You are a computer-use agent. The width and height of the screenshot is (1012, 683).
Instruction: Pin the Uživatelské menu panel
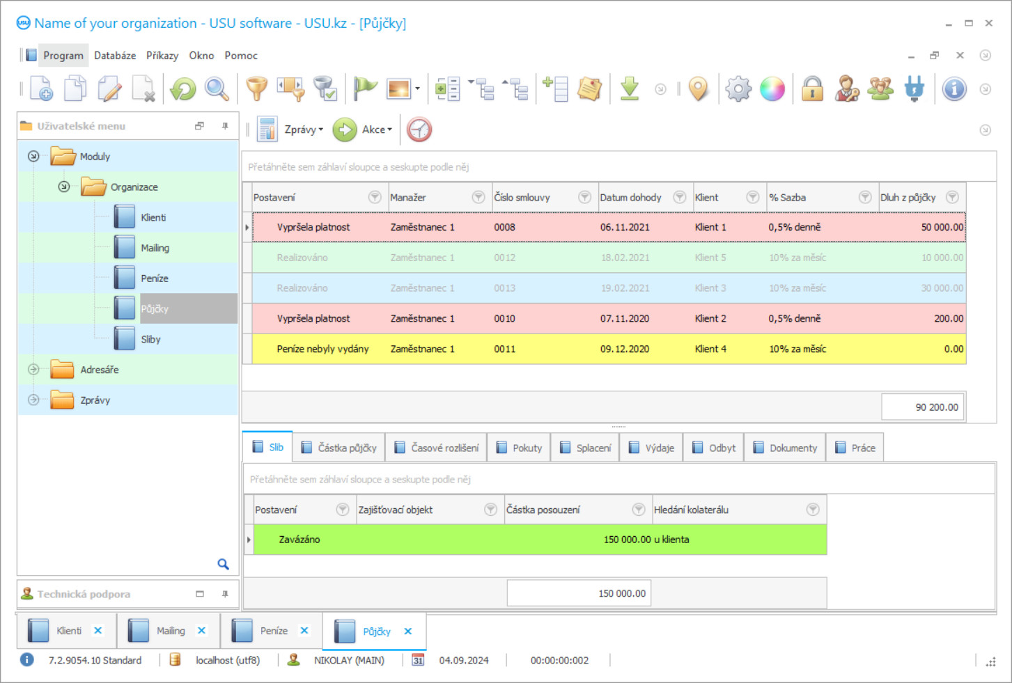point(225,126)
